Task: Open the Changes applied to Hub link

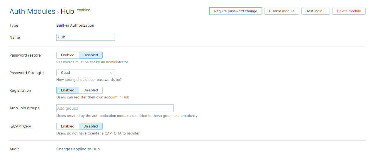Action: tap(78, 149)
